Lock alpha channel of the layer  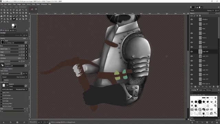coord(200,16)
